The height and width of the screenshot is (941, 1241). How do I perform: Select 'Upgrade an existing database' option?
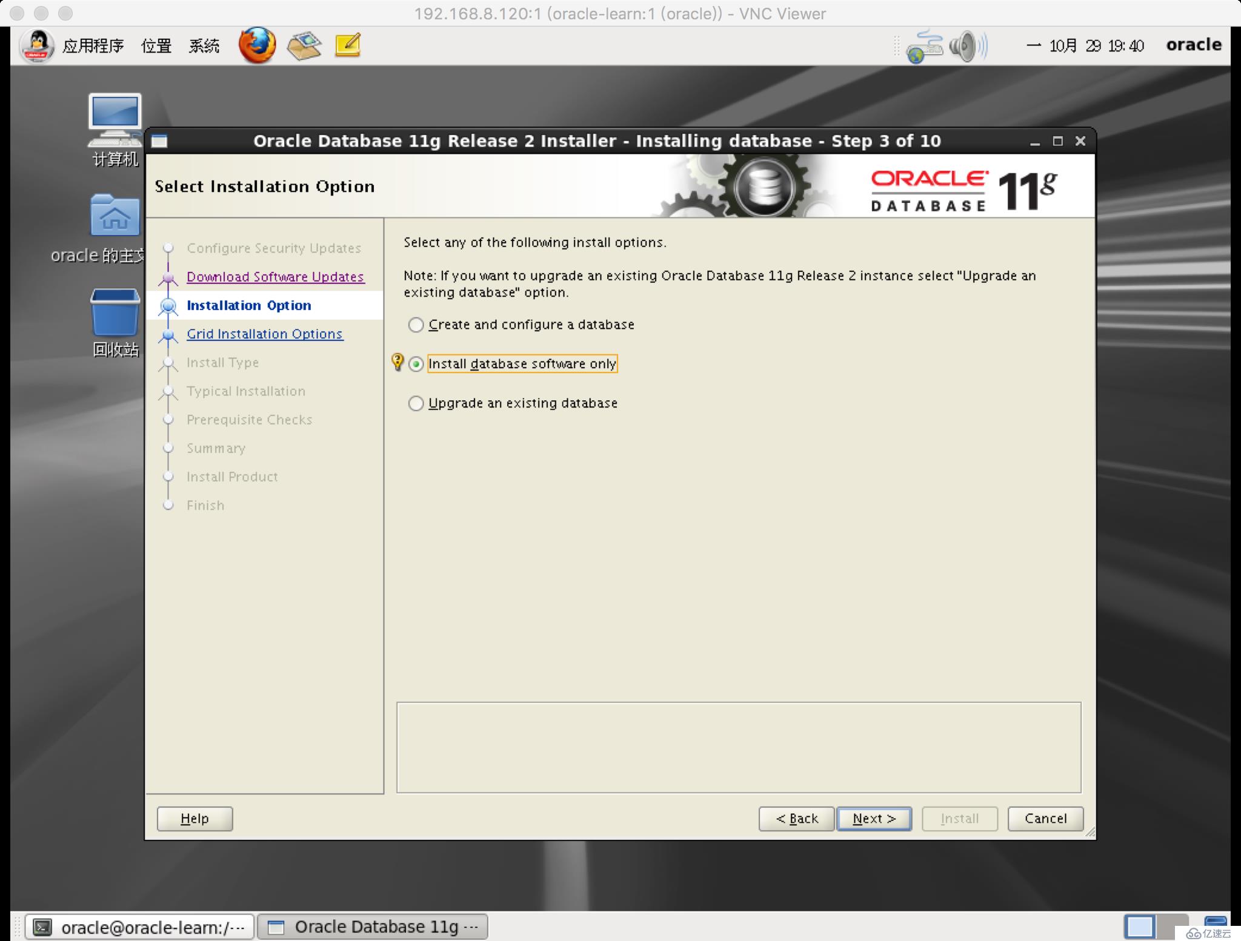[416, 402]
